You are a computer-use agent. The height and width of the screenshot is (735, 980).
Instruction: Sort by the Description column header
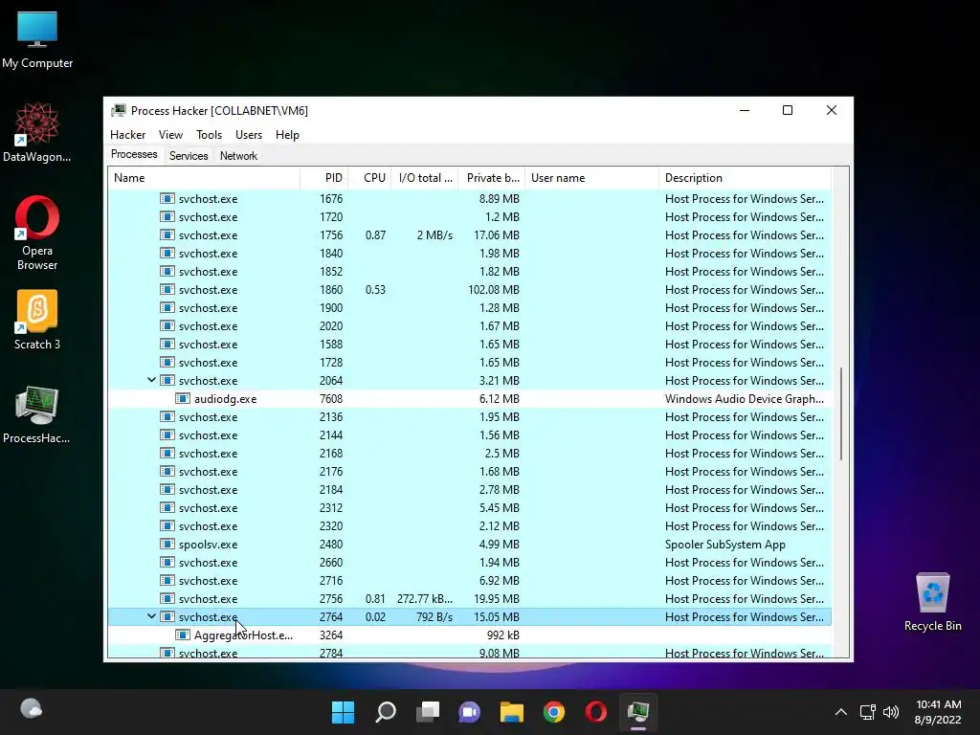click(745, 178)
